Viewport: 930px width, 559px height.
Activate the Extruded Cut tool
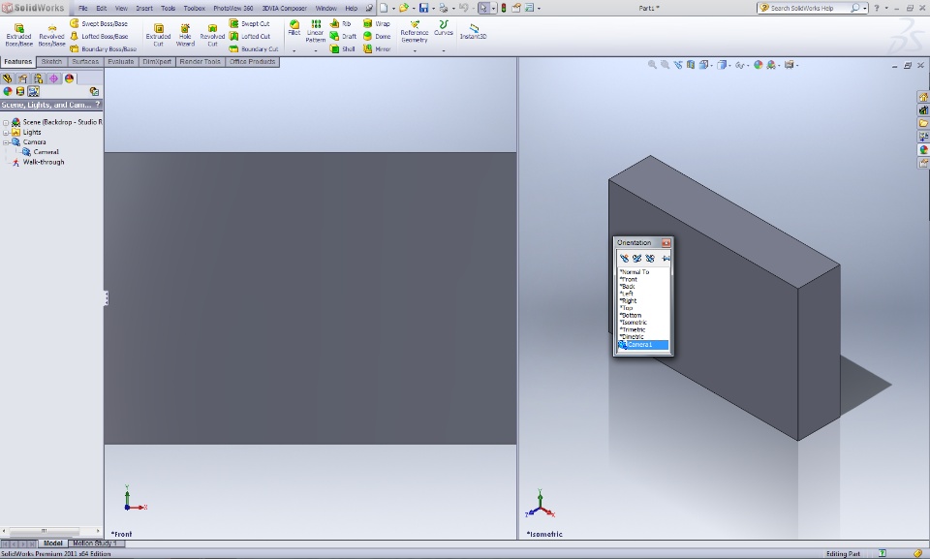click(x=158, y=35)
